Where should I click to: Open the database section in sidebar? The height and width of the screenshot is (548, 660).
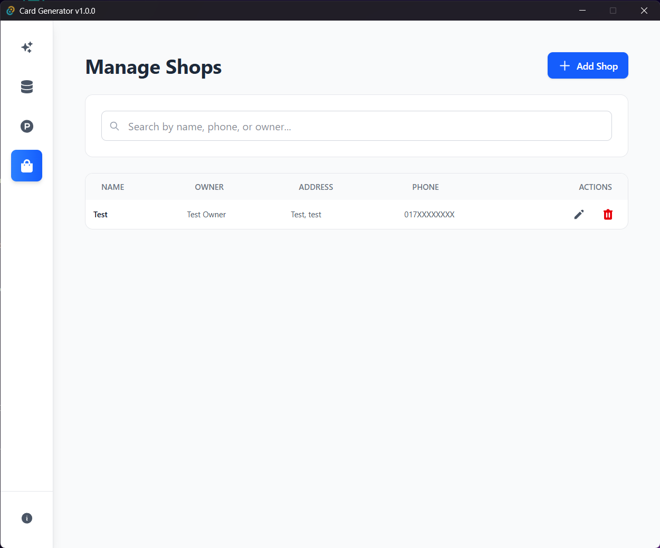pos(27,86)
